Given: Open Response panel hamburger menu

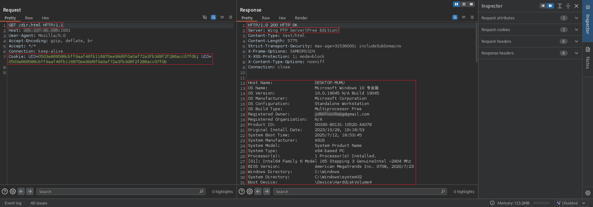Looking at the screenshot, I should [472, 17].
